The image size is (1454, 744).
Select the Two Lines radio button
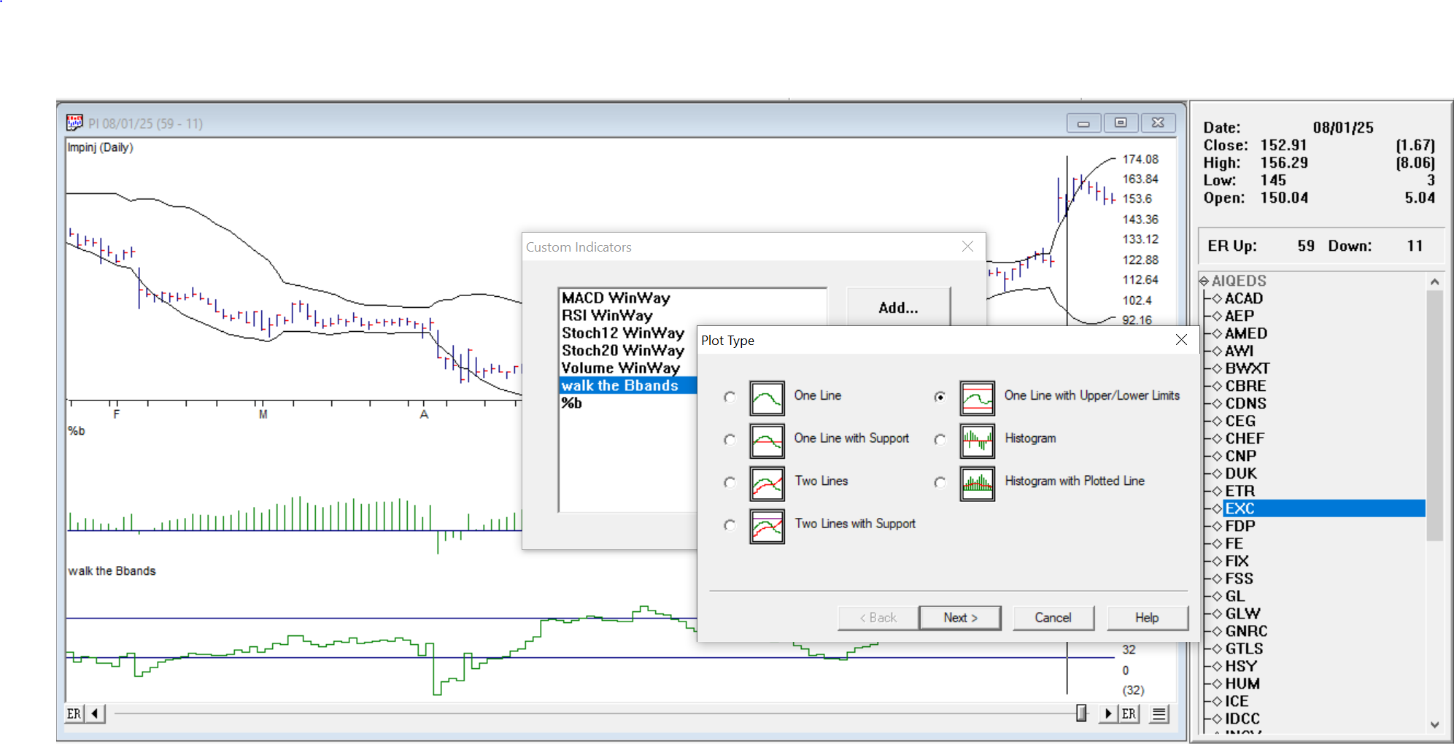pos(730,482)
